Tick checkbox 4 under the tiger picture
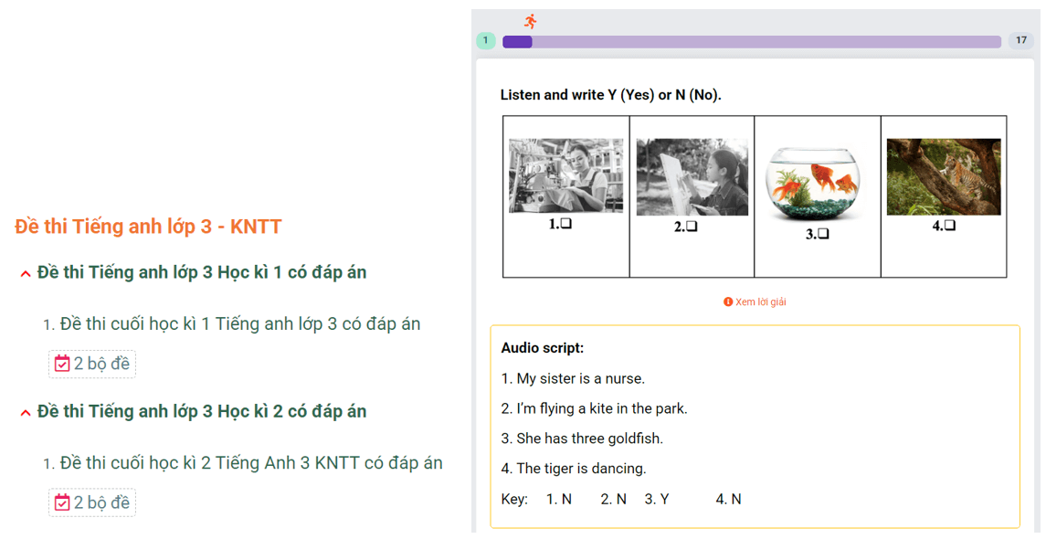 950,225
